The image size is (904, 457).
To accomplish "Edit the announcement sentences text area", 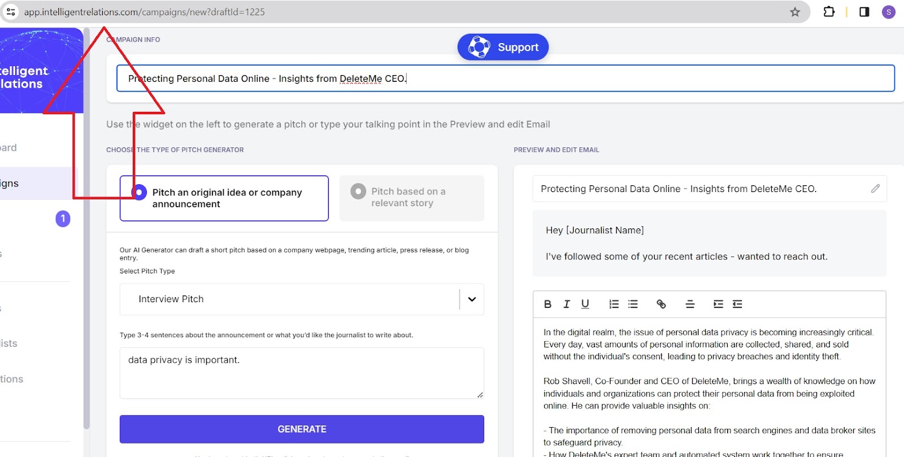I will [x=302, y=373].
